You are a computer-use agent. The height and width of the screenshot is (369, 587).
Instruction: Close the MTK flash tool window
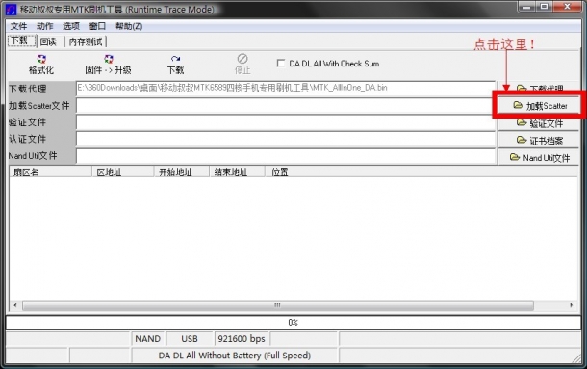pos(567,7)
